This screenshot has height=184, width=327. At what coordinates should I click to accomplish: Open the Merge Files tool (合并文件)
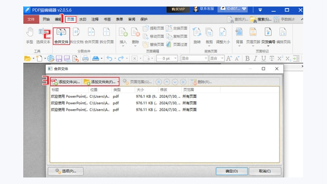[61, 36]
